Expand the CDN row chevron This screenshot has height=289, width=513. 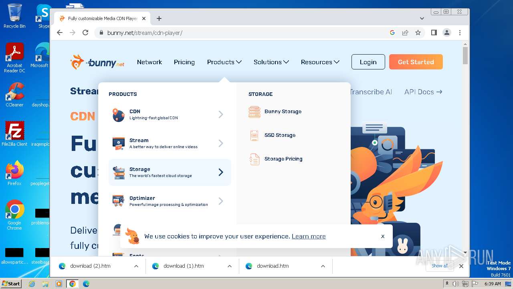pos(221,115)
